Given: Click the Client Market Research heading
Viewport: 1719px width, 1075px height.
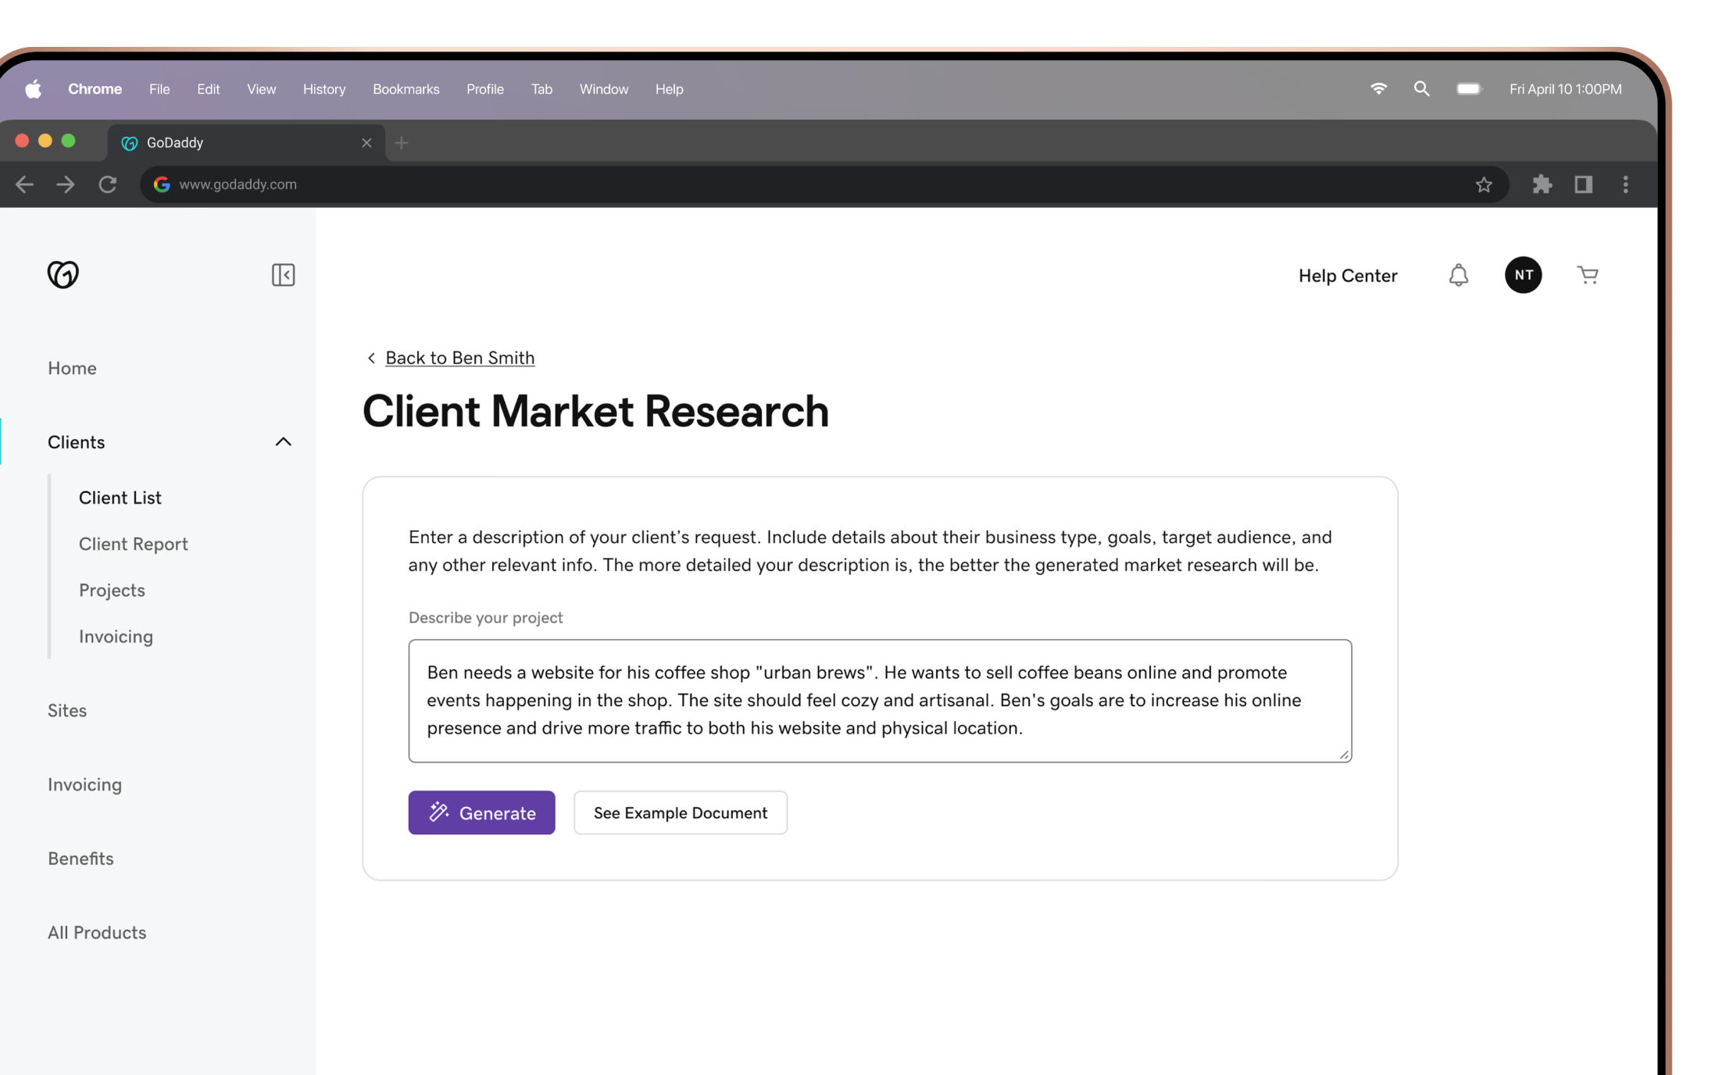Looking at the screenshot, I should pos(595,411).
